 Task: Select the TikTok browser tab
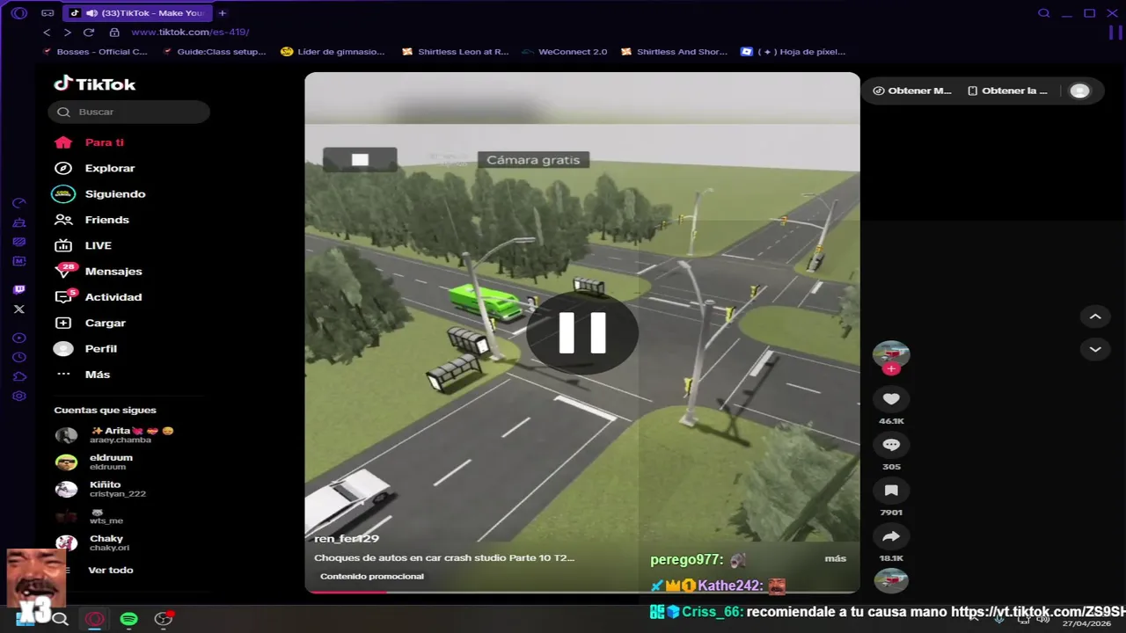138,13
